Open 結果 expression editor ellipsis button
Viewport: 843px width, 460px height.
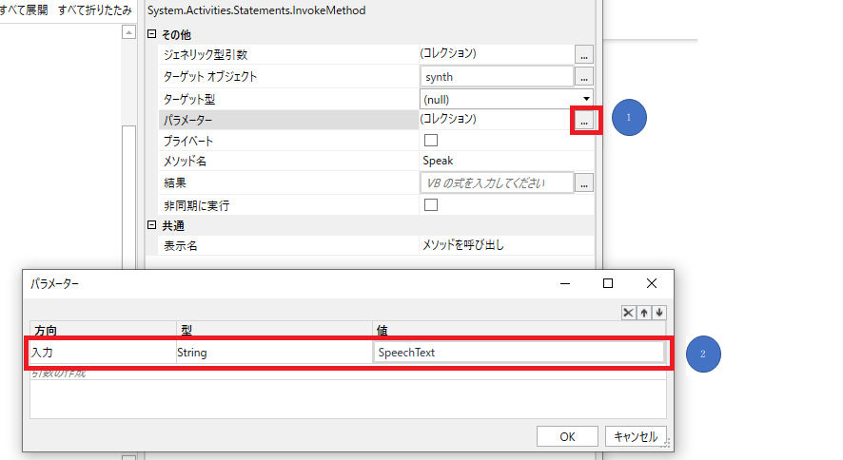pos(584,183)
